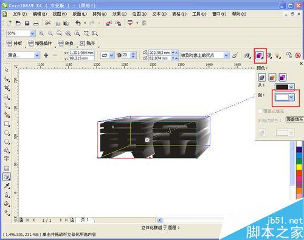304x240 pixels.
Task: Select the Freehand tool in the toolbox
Action: [7, 106]
